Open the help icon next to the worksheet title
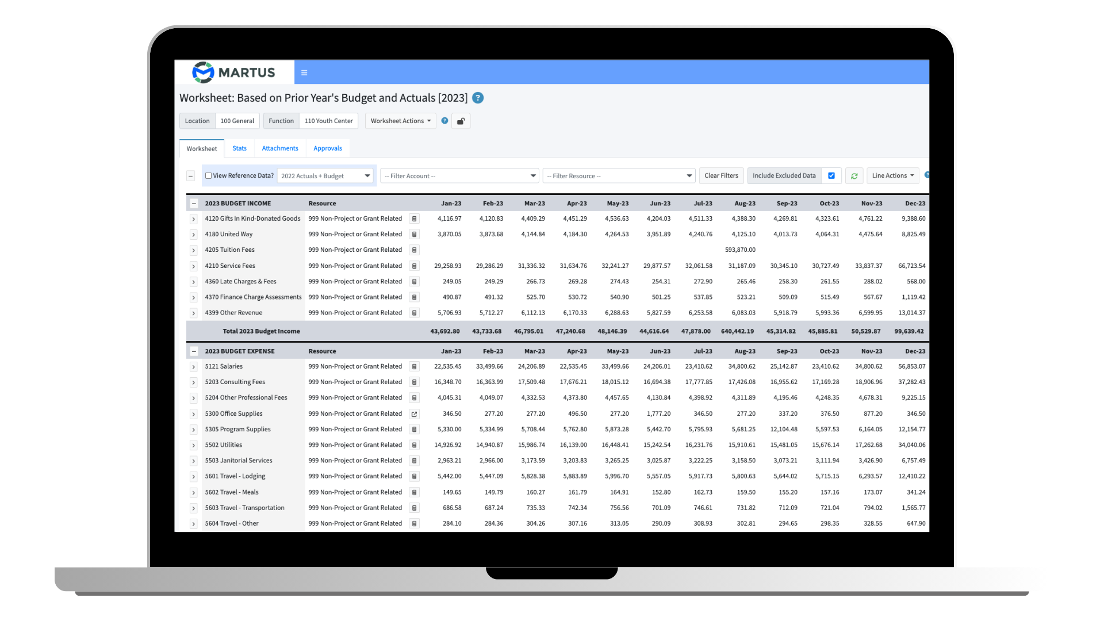This screenshot has height=621, width=1104. tap(478, 98)
